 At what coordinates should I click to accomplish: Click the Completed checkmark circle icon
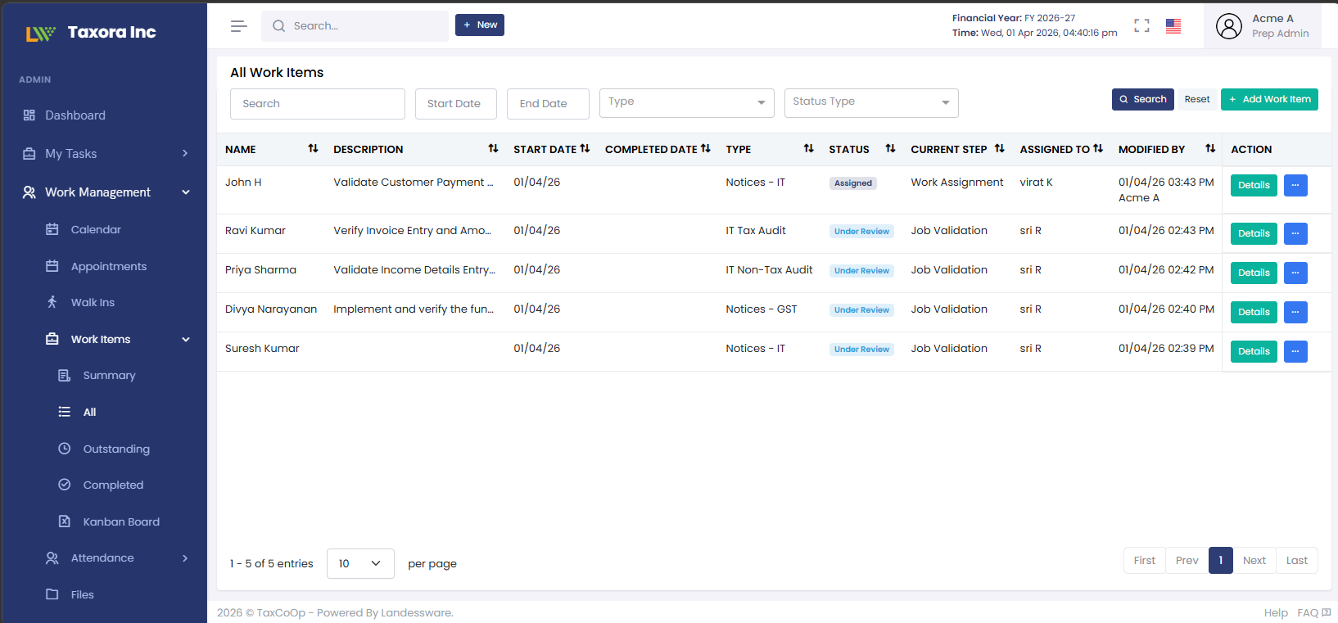[x=65, y=485]
